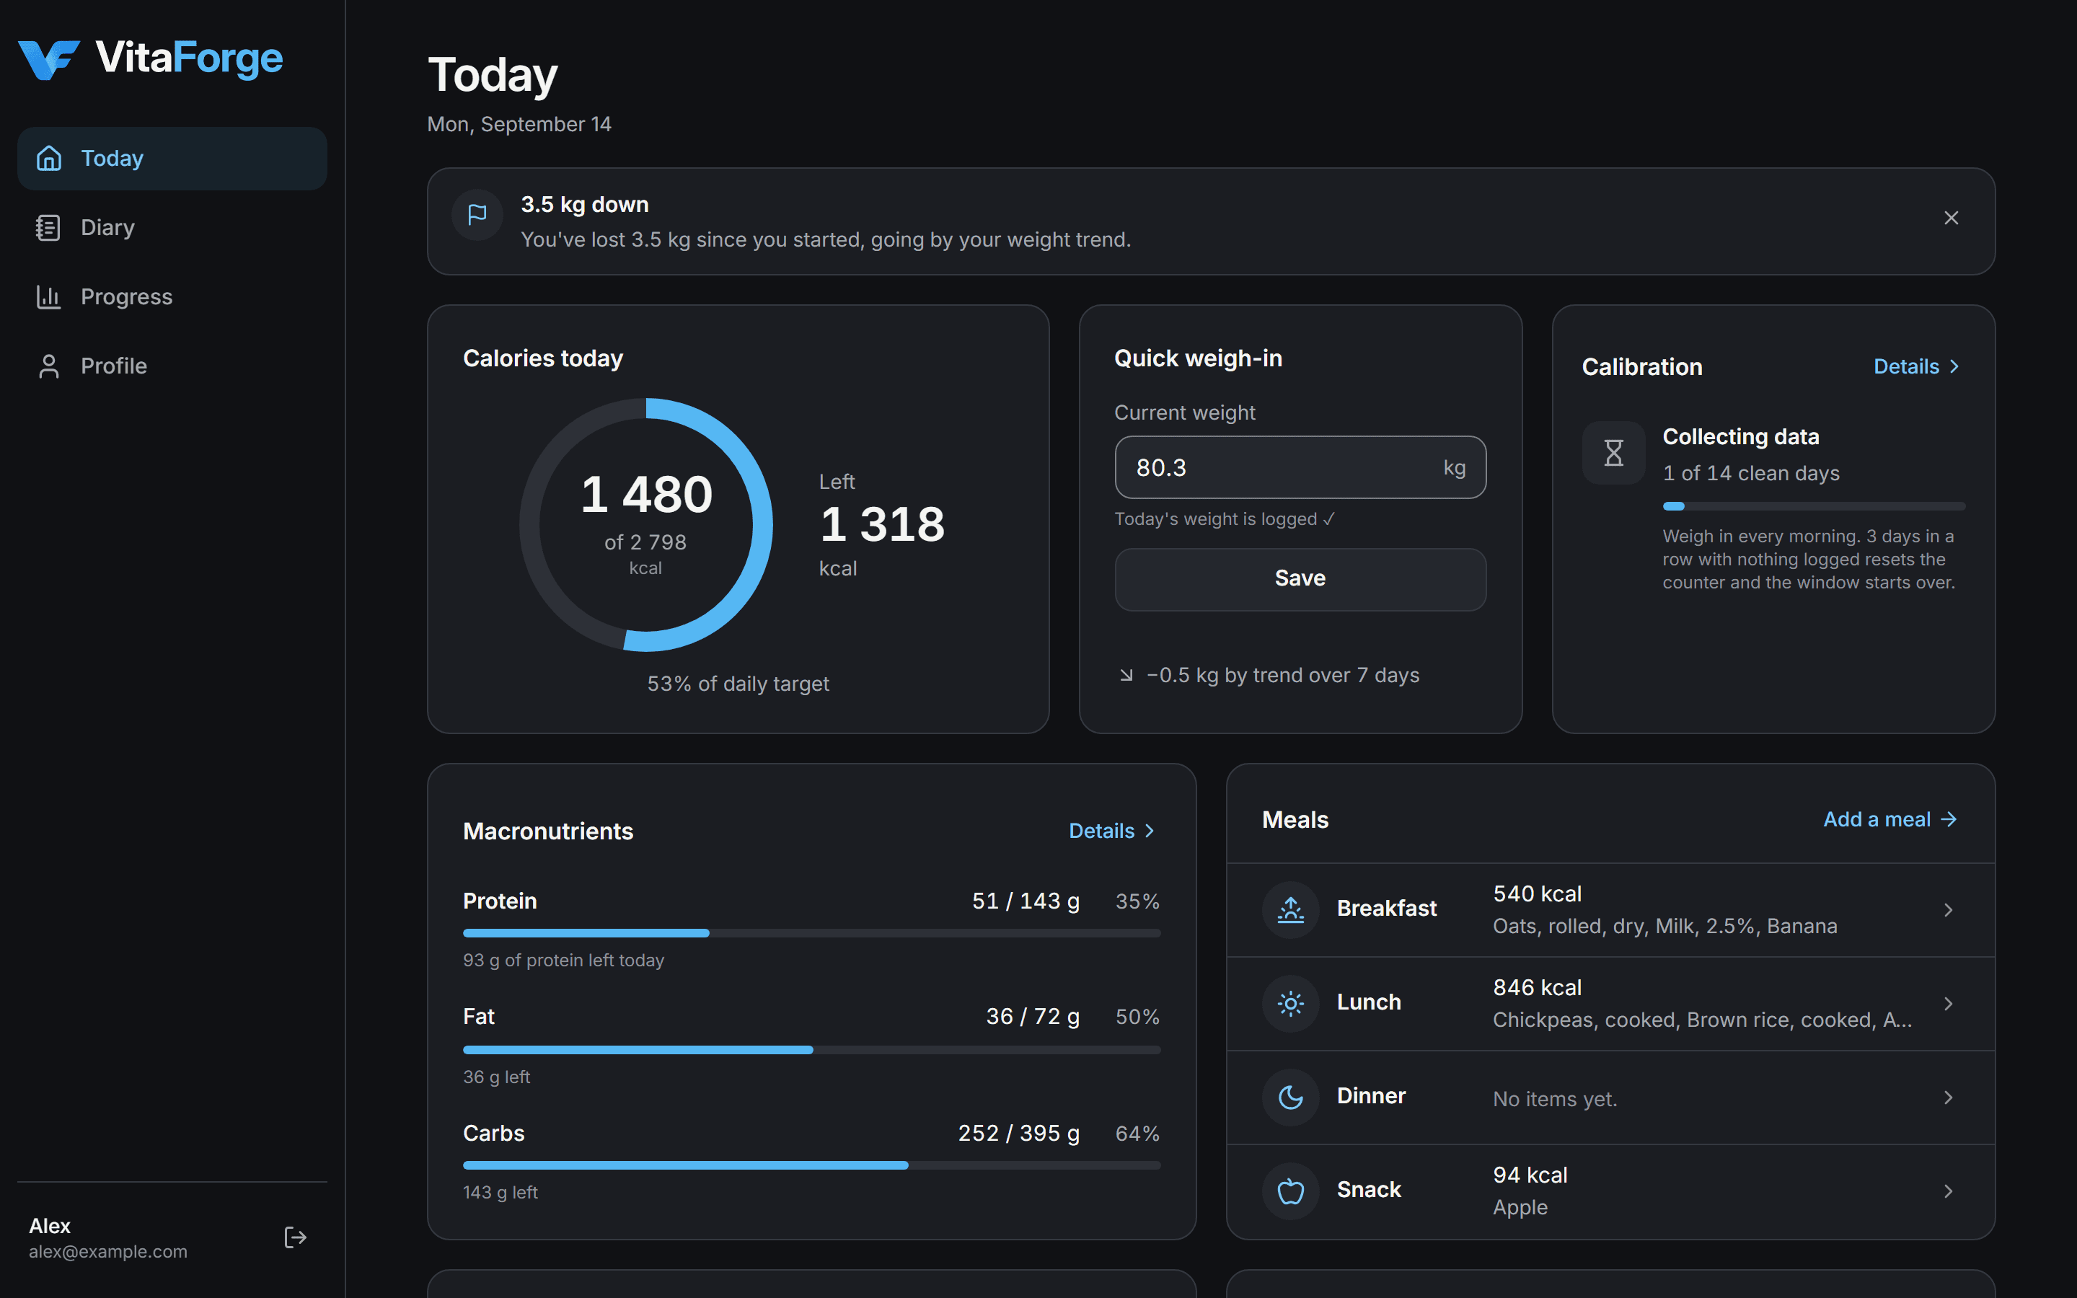Click the Calibration clean days progress bar
The width and height of the screenshot is (2077, 1298).
[1814, 506]
